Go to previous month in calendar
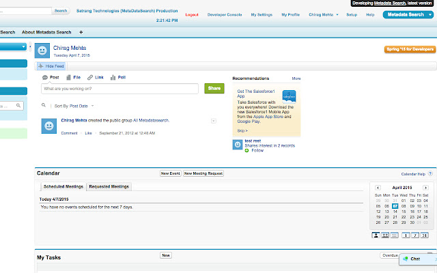 (378, 188)
